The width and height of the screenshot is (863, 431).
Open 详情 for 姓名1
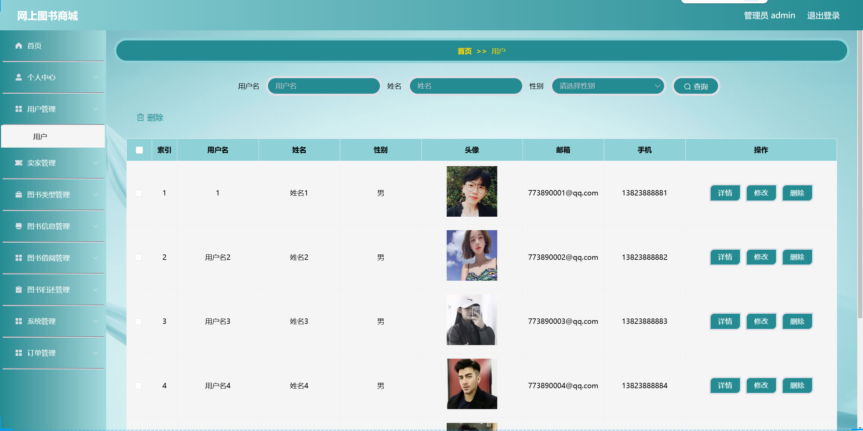click(x=725, y=193)
